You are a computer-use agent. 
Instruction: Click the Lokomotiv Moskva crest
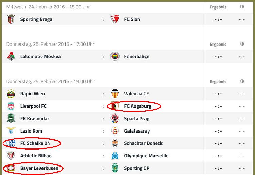tap(11, 56)
